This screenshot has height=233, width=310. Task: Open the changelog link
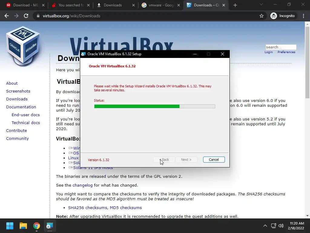point(82,185)
